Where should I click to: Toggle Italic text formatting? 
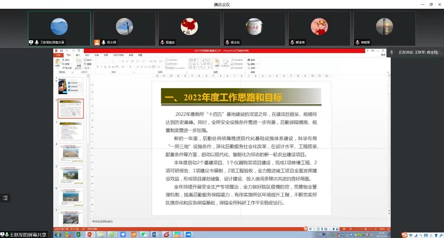click(x=101, y=67)
